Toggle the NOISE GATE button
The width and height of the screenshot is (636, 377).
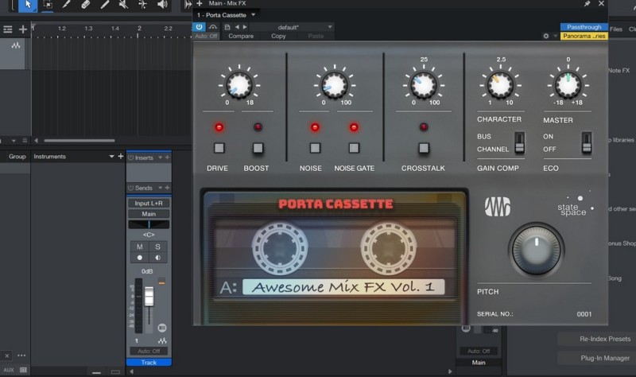click(x=354, y=148)
